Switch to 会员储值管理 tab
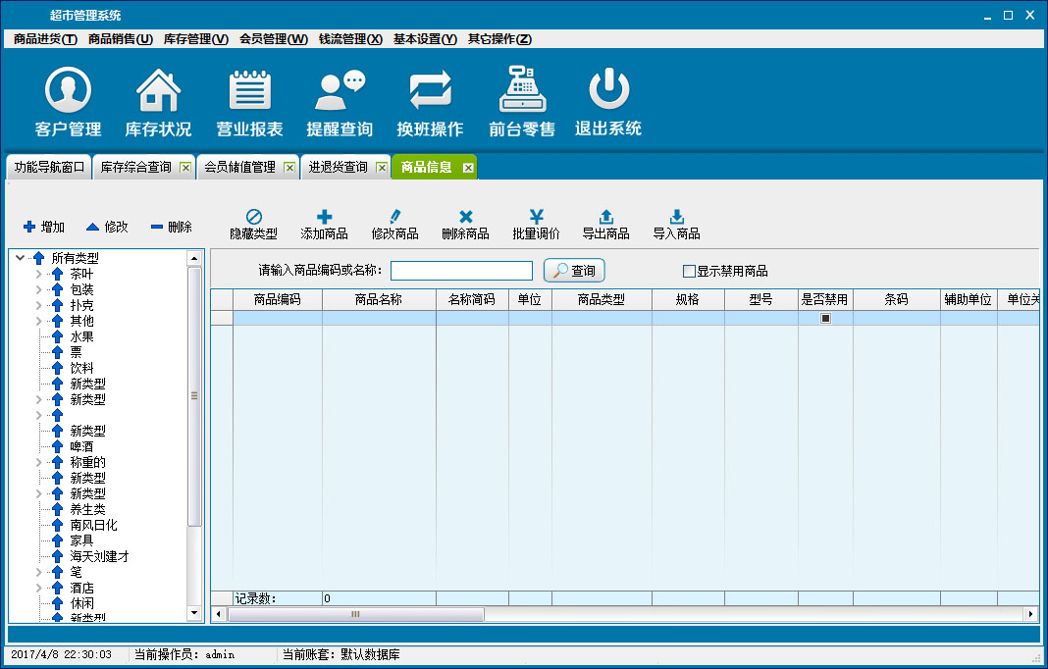 click(x=240, y=167)
